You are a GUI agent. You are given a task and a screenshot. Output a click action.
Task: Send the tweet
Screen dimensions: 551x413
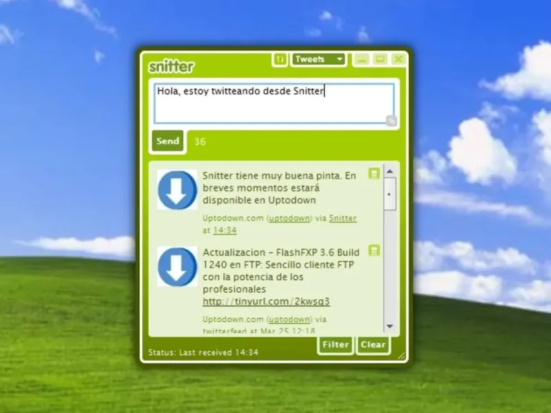(167, 141)
